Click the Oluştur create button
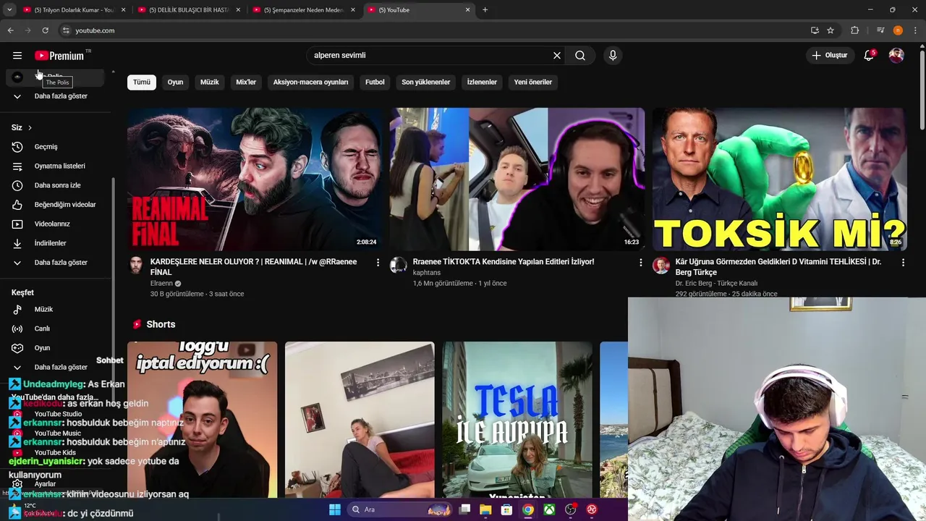This screenshot has height=521, width=926. (829, 56)
